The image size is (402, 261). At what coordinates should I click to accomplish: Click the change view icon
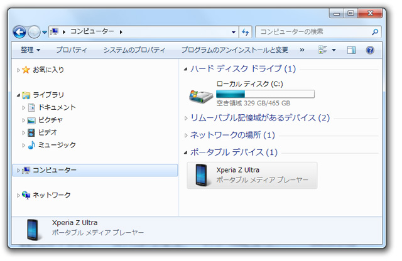pyautogui.click(x=323, y=50)
